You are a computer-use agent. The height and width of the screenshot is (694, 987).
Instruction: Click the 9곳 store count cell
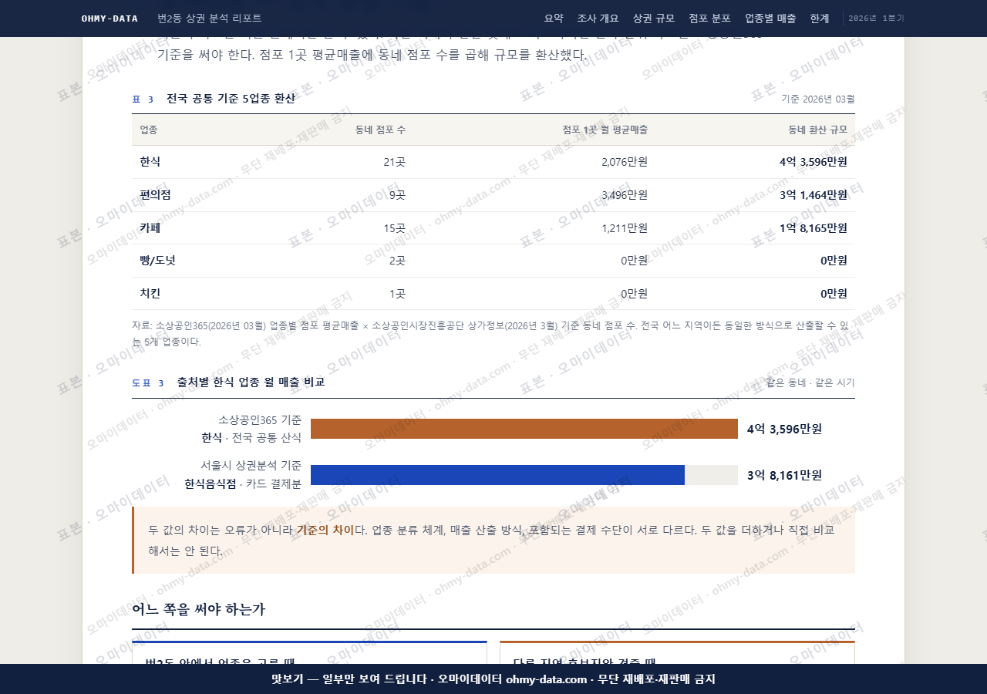[397, 195]
